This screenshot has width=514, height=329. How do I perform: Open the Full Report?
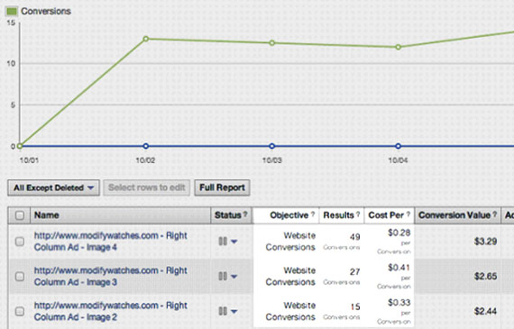point(222,187)
